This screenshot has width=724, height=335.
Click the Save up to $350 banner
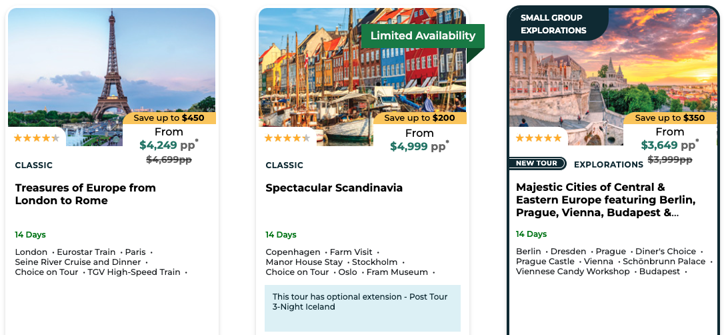tap(670, 118)
